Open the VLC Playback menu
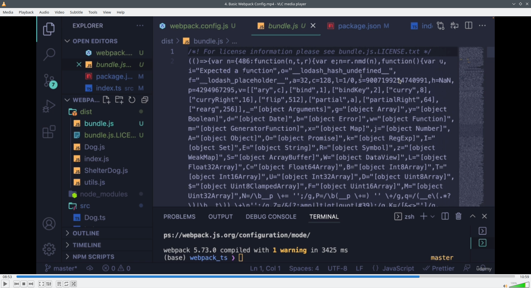Viewport: 531px width, 288px height. pos(26,12)
